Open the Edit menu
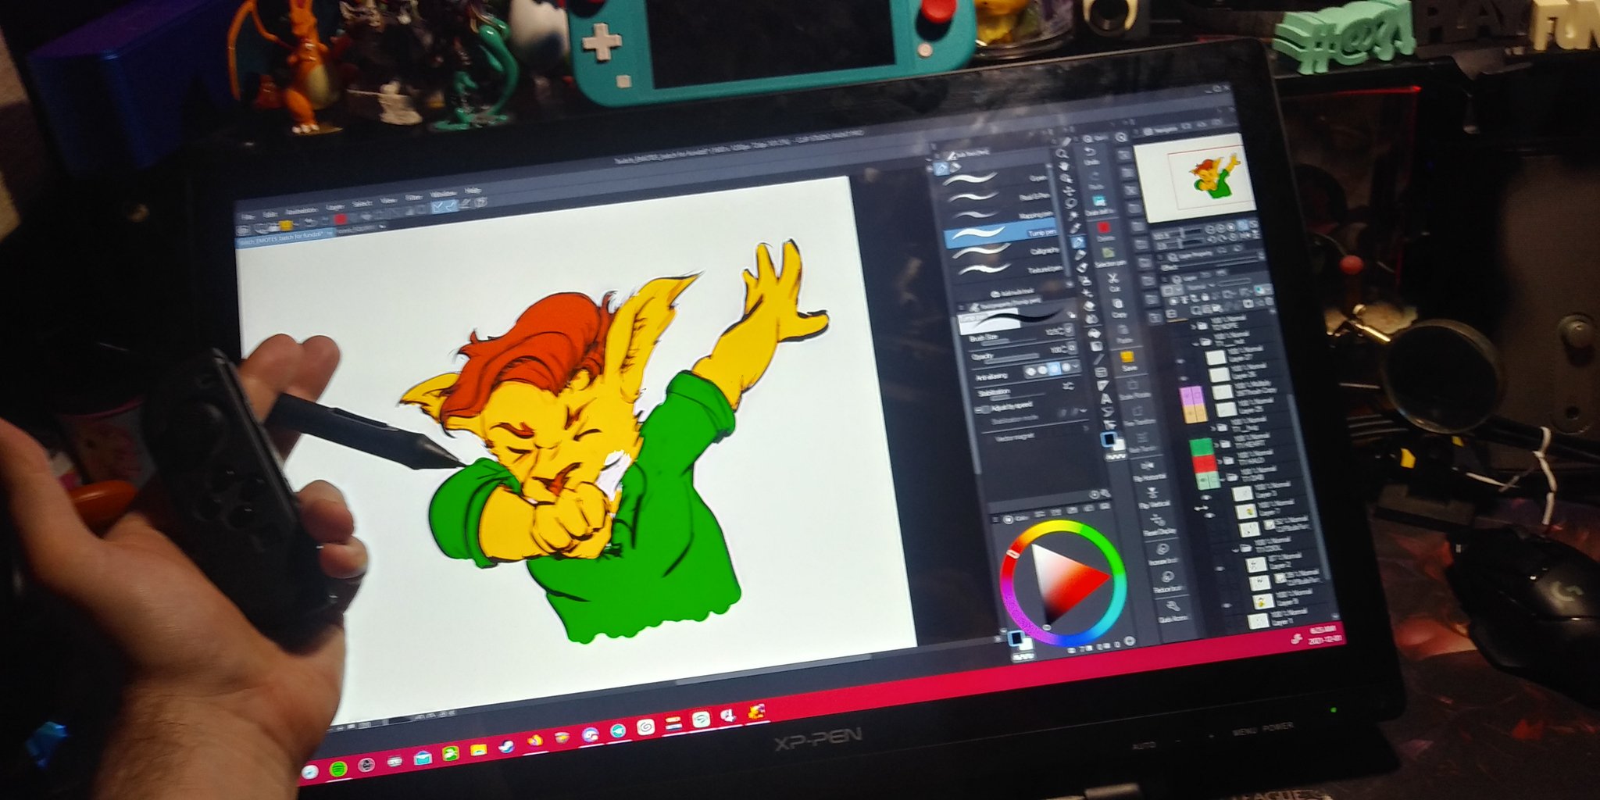Image resolution: width=1600 pixels, height=800 pixels. pos(270,213)
